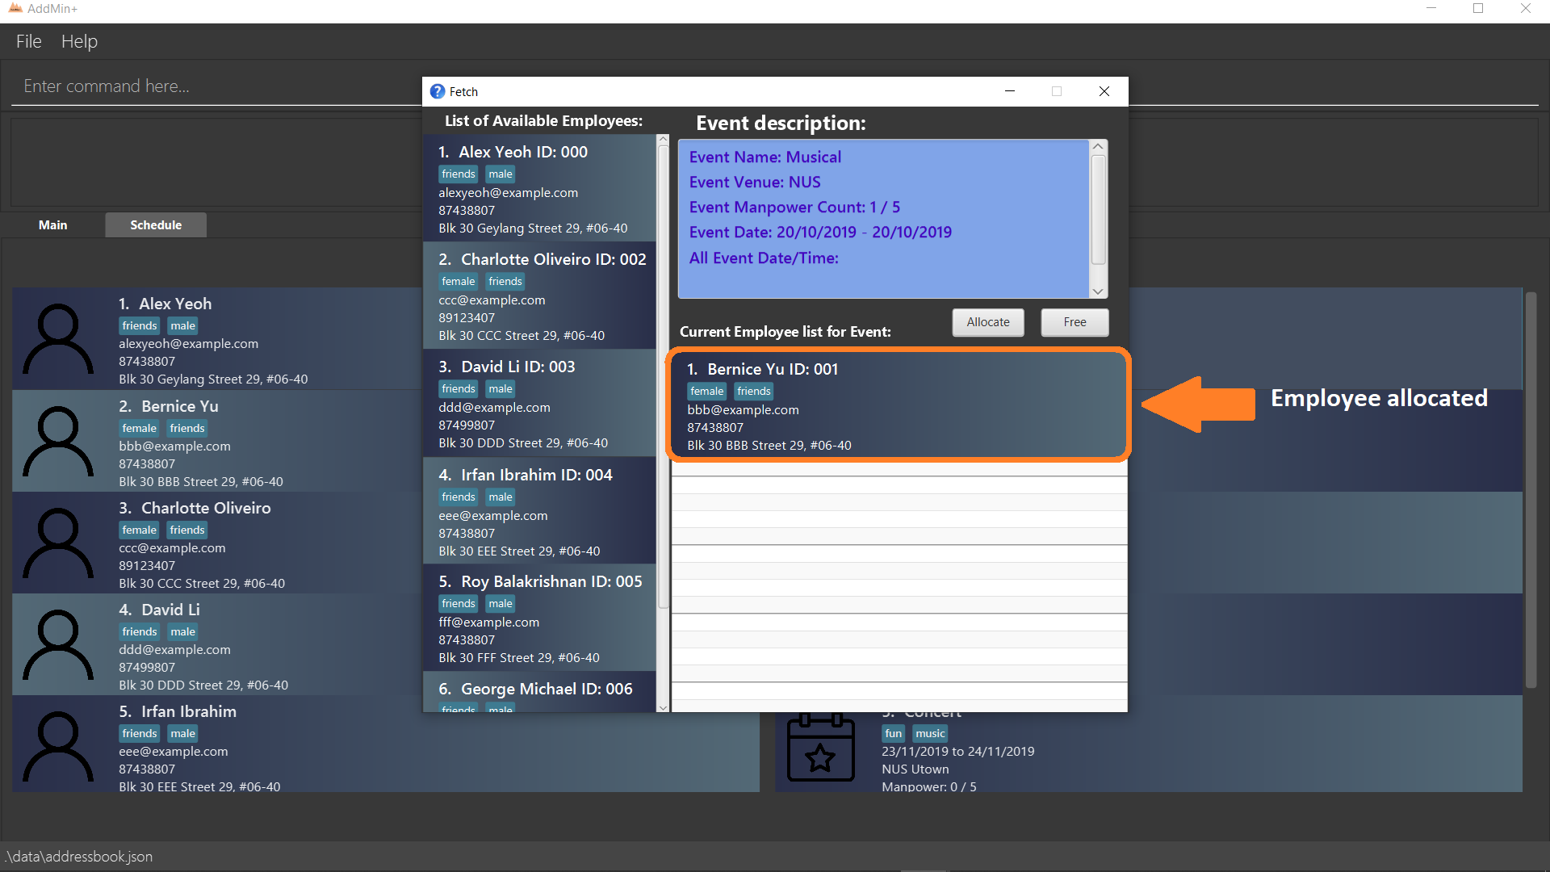
Task: Select Charlotte Oliveiro name in main employee list
Action: coord(206,509)
